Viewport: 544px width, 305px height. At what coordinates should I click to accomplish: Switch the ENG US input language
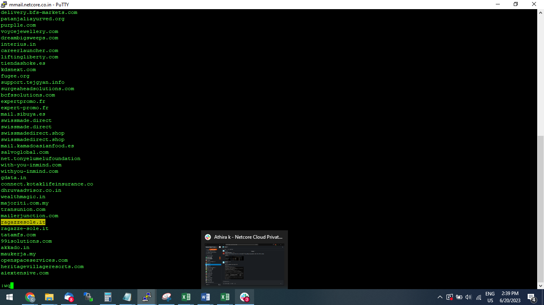pyautogui.click(x=490, y=297)
